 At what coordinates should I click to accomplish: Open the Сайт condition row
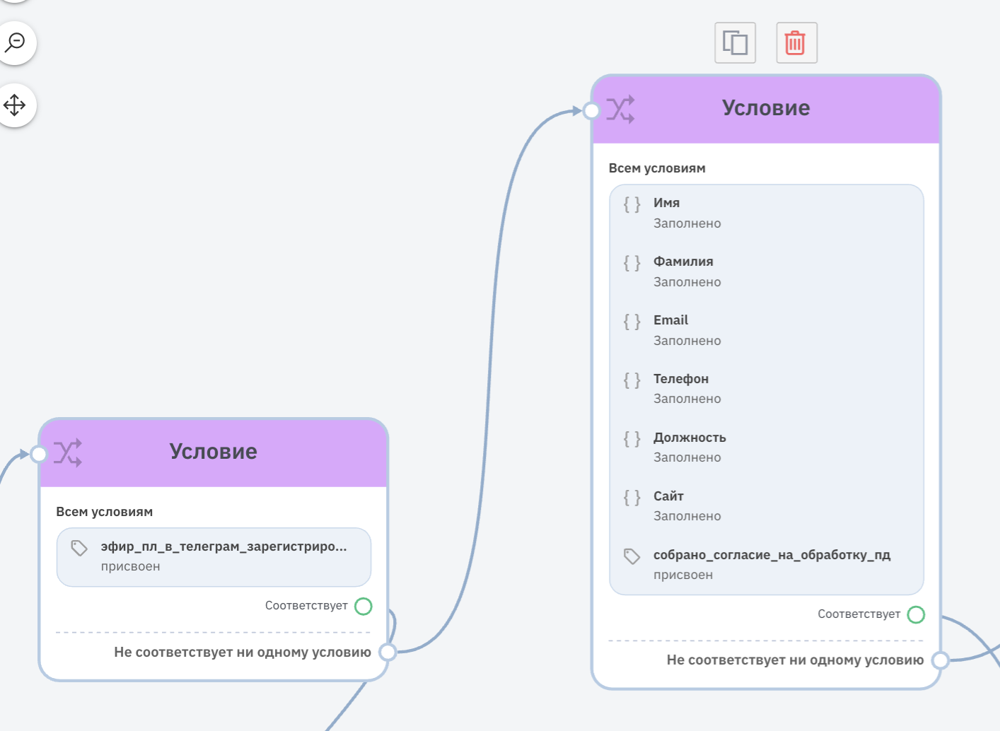tap(767, 506)
